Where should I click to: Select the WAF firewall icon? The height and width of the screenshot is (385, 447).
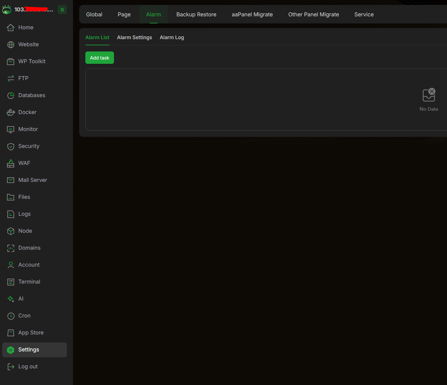[11, 163]
